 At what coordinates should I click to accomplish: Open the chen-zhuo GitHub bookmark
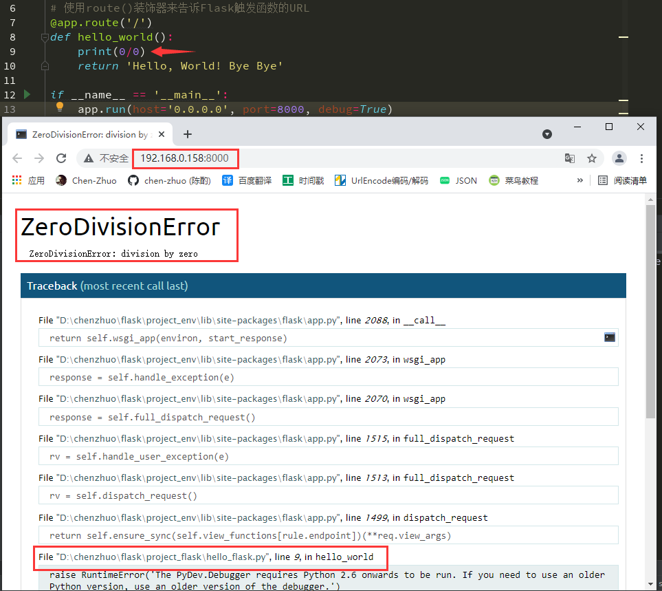click(x=169, y=180)
